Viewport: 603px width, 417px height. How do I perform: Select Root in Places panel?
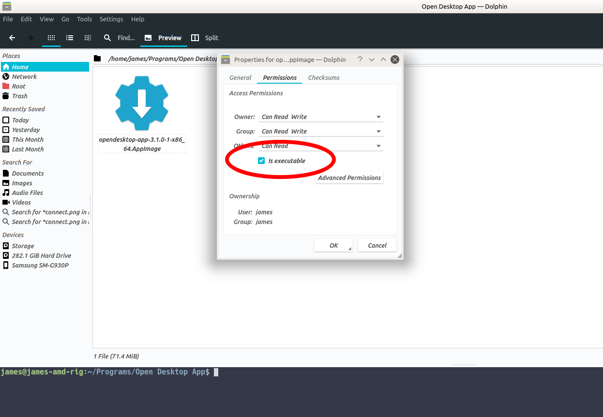pyautogui.click(x=45, y=86)
